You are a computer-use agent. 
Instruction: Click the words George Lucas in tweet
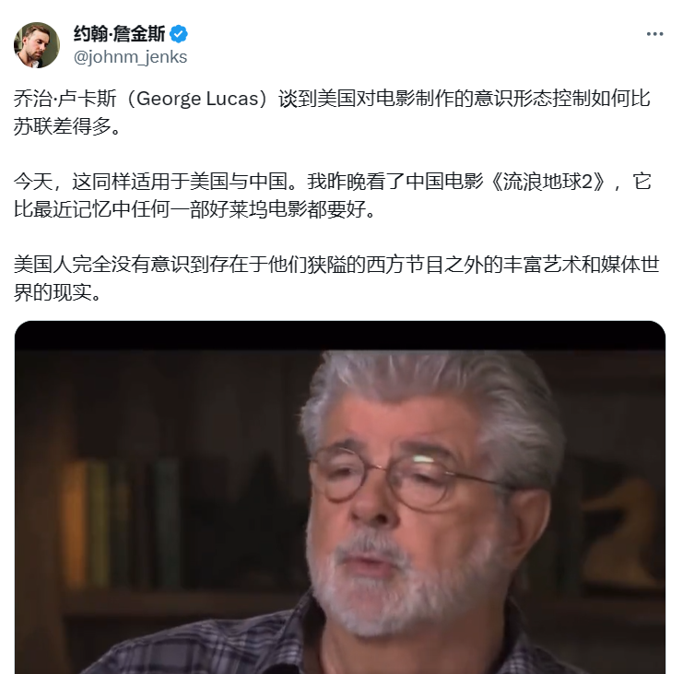[x=198, y=99]
